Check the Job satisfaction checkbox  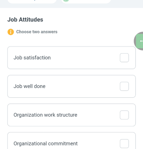(124, 58)
